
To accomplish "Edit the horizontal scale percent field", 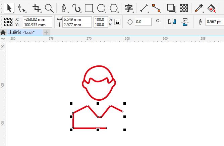I will (x=101, y=19).
